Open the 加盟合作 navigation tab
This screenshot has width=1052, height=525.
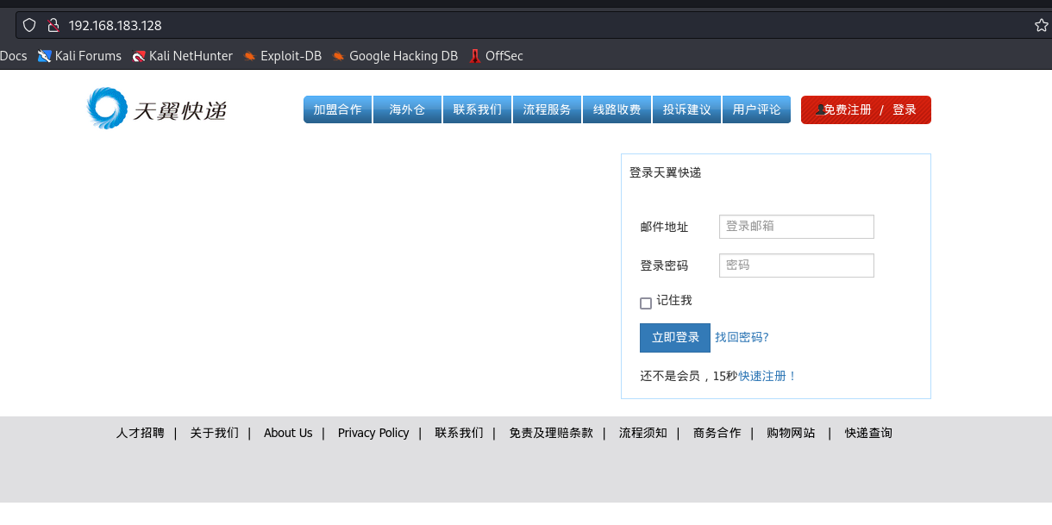[x=337, y=109]
